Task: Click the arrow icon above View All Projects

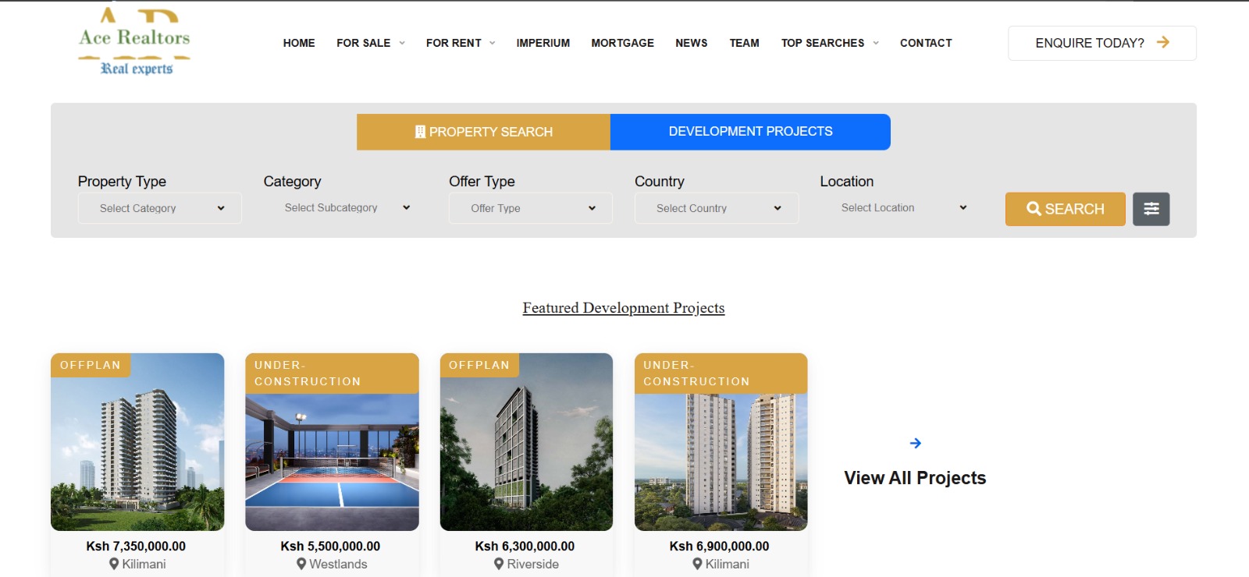Action: pyautogui.click(x=916, y=443)
